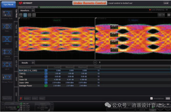
Task: Click the Under Remote Control banner
Action: click(90, 3)
